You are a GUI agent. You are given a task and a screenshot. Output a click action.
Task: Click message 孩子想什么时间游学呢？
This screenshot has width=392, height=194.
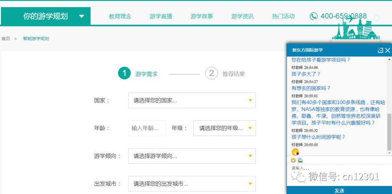coord(318,137)
